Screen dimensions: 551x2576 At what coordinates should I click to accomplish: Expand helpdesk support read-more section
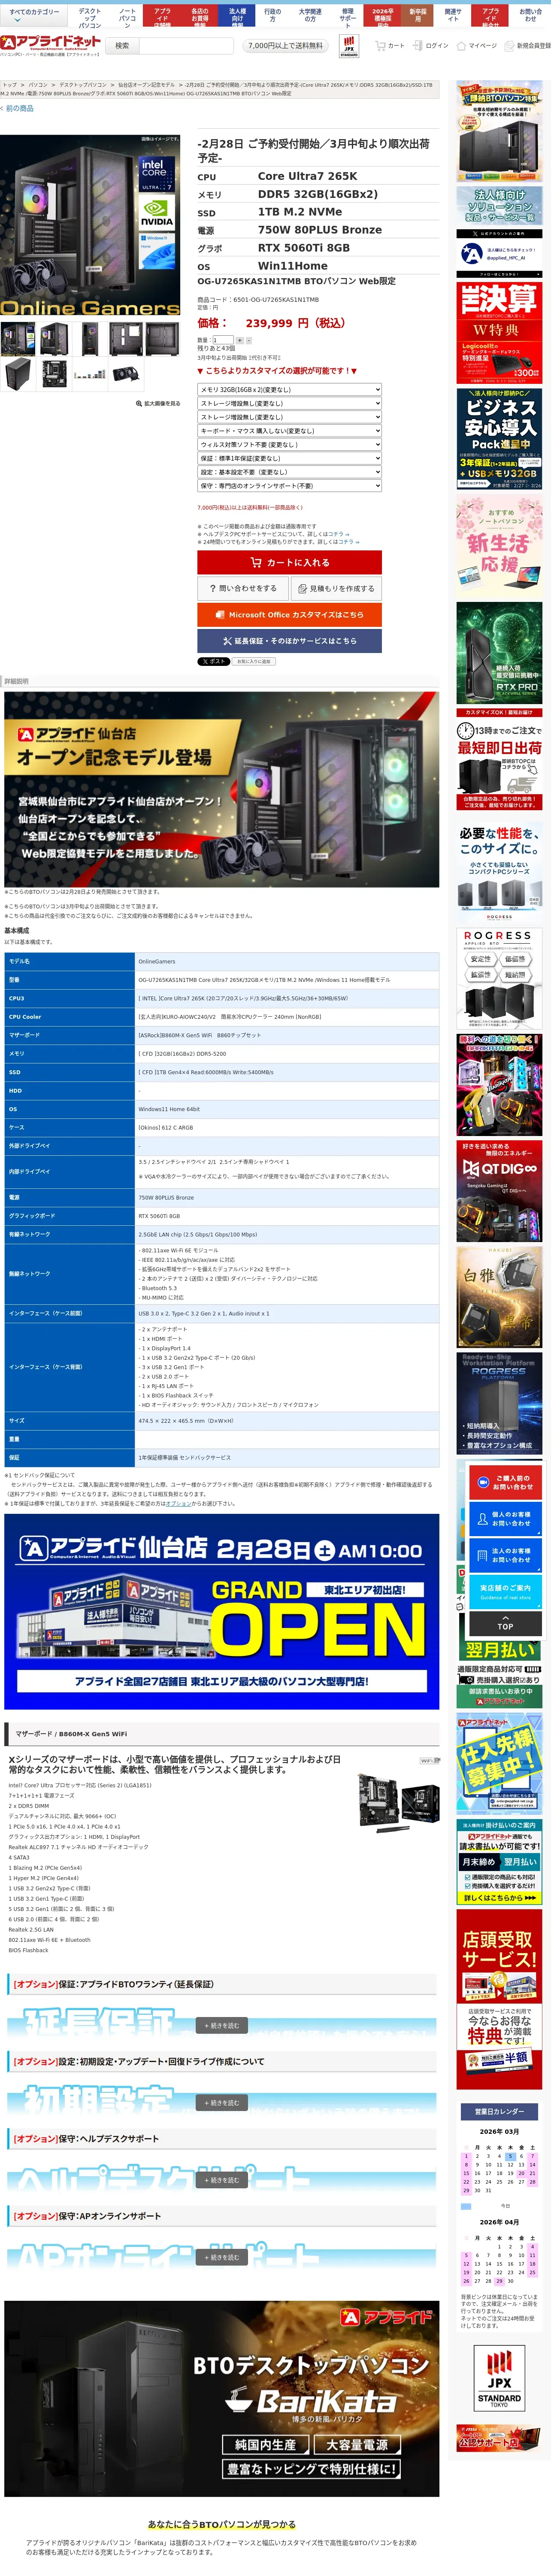[x=222, y=2180]
